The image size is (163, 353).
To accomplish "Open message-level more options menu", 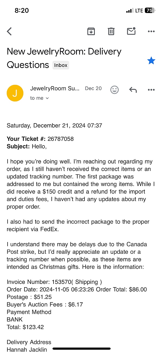I will click(x=151, y=90).
